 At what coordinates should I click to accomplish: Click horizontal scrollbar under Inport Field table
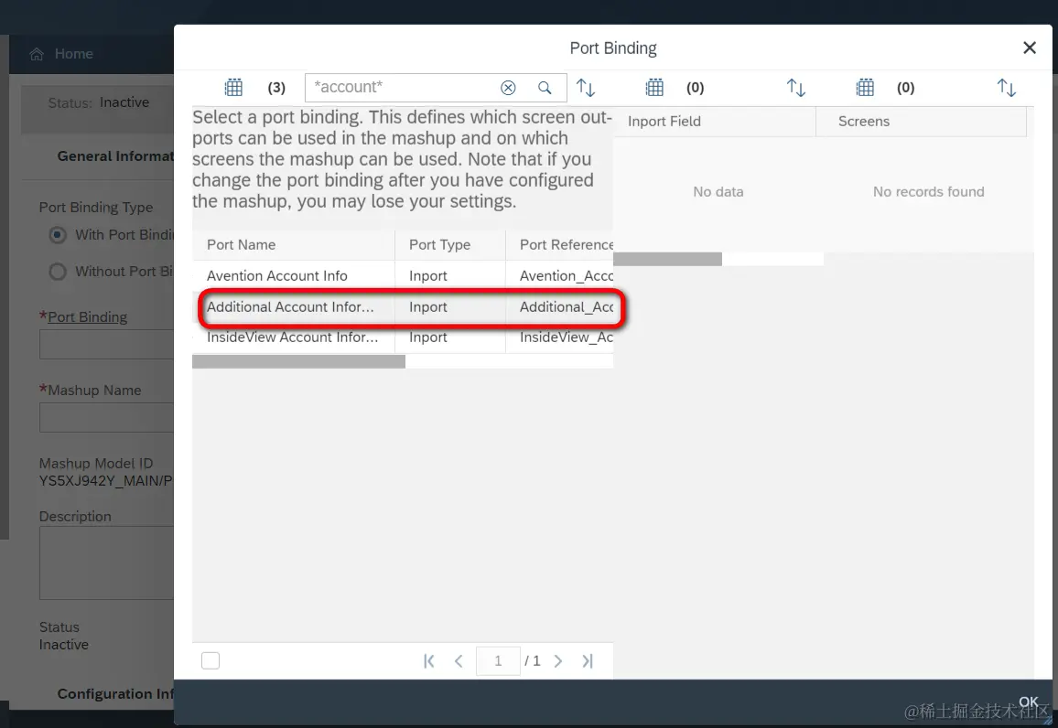[x=668, y=259]
